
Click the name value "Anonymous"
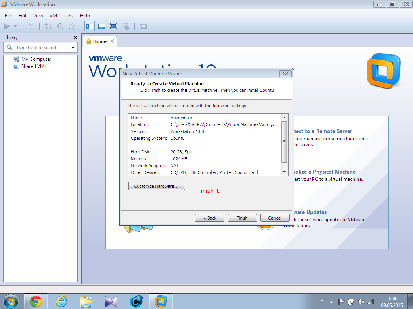[182, 118]
